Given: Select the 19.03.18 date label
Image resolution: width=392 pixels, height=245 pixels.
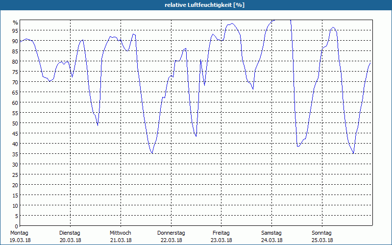Looking at the screenshot, I should click(x=20, y=240).
